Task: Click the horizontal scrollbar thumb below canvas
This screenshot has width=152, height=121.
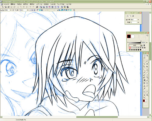Action: (97, 117)
